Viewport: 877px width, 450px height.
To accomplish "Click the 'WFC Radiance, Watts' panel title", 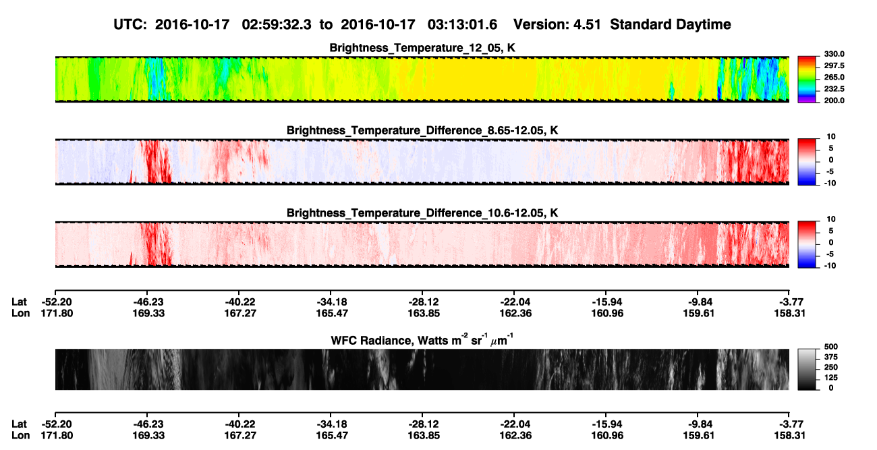I will [x=422, y=341].
